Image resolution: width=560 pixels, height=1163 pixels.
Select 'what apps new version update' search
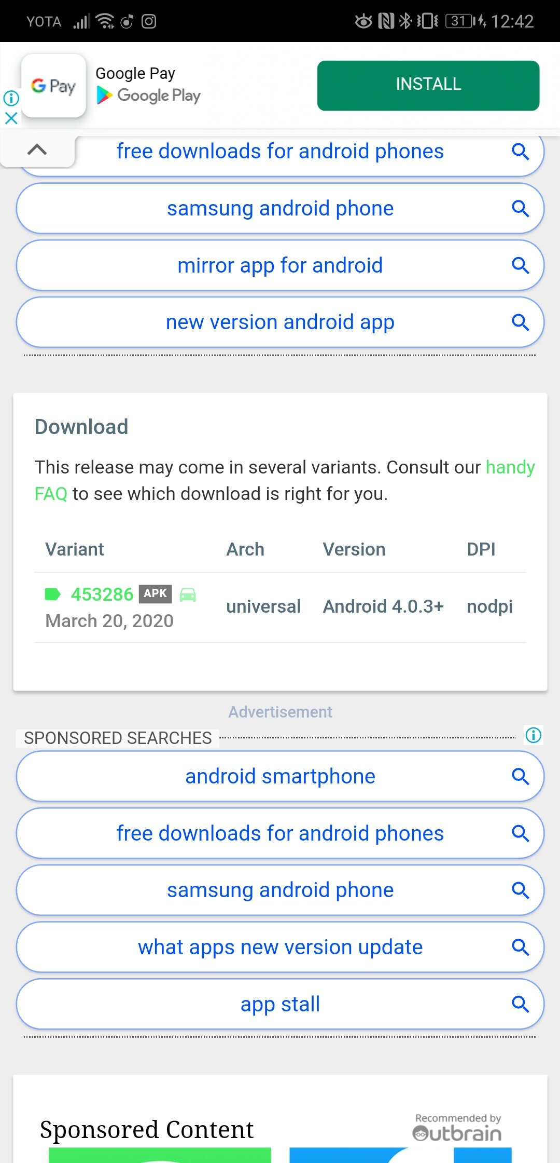(x=280, y=947)
